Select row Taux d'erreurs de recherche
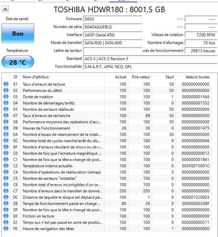The height and width of the screenshot is (237, 218). click(107, 115)
